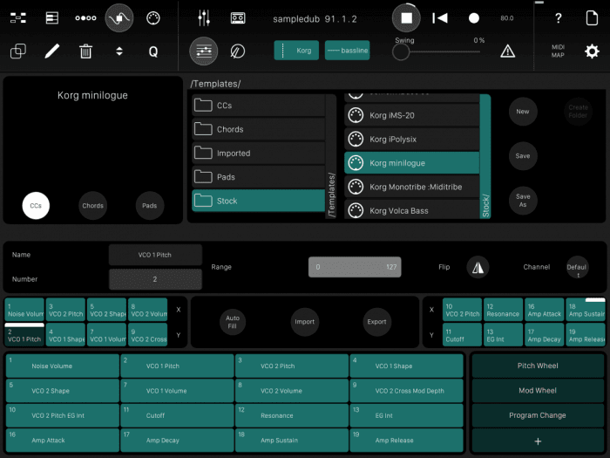610x458 pixels.
Task: Open the Channel Default selector
Action: [577, 267]
